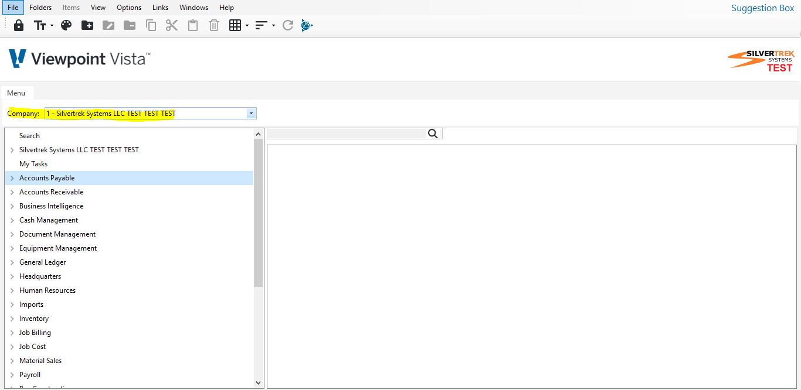This screenshot has width=801, height=390.
Task: Click the lock icon in toolbar
Action: click(x=19, y=25)
